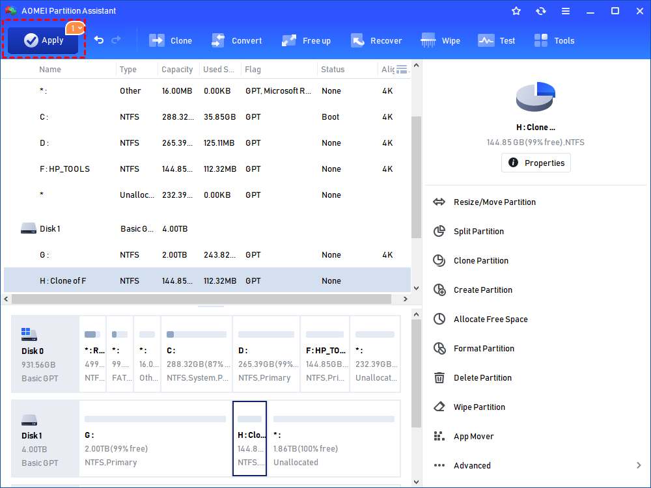The height and width of the screenshot is (488, 651).
Task: Open the Clone menu
Action: point(170,40)
